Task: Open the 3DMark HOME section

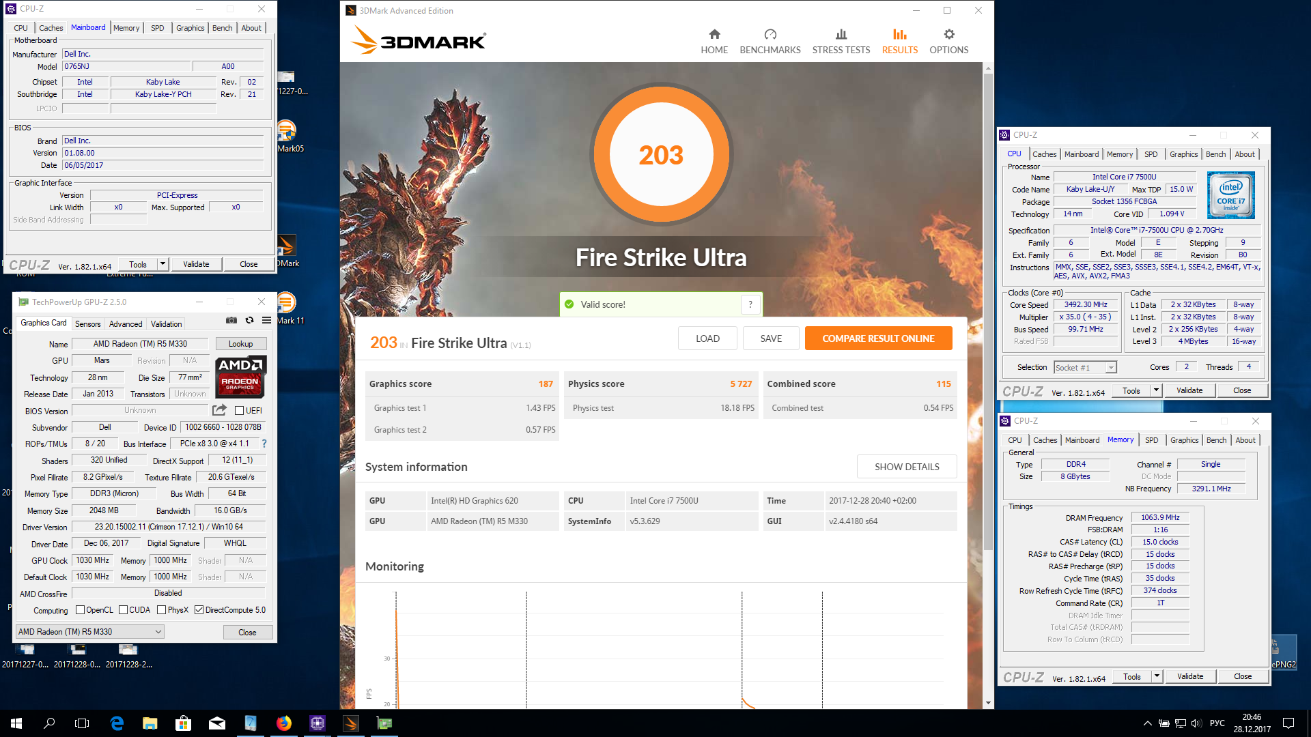Action: tap(714, 42)
